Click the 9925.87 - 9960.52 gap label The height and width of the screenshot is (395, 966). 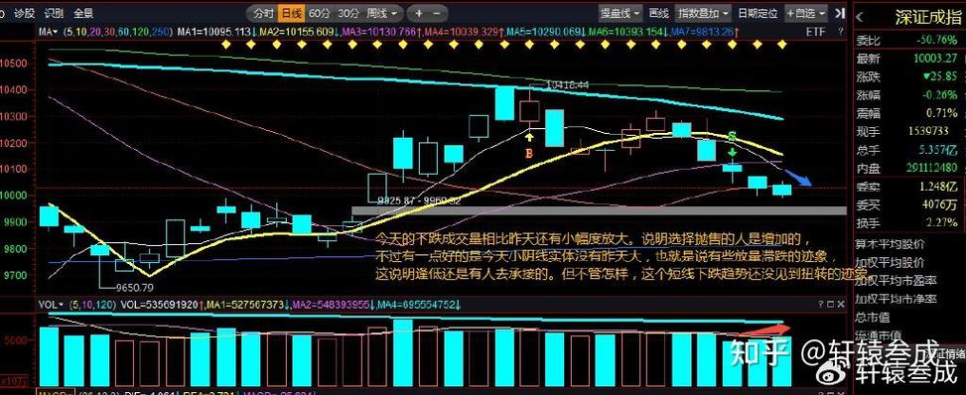[x=419, y=200]
